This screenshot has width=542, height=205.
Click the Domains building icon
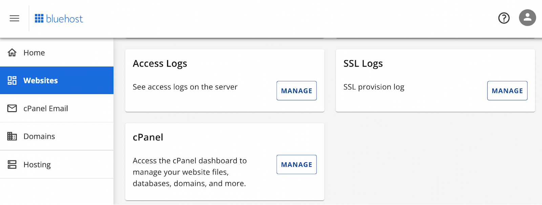tap(12, 136)
